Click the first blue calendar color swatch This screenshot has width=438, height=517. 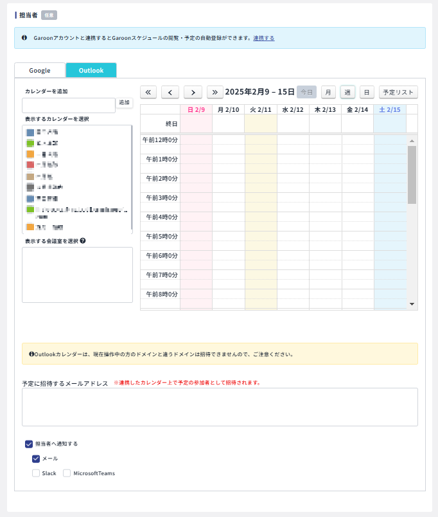click(x=30, y=132)
